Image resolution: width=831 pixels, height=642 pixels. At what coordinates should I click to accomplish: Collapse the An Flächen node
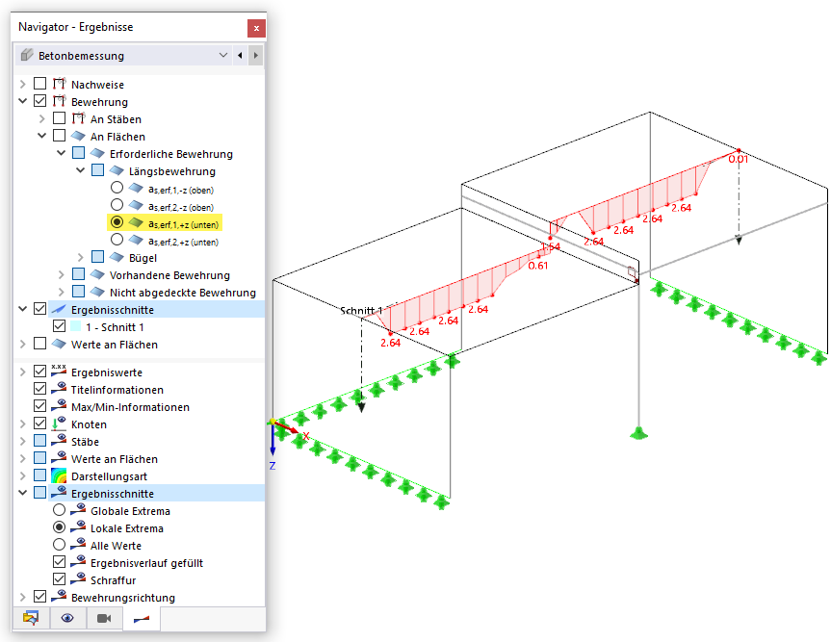click(41, 136)
